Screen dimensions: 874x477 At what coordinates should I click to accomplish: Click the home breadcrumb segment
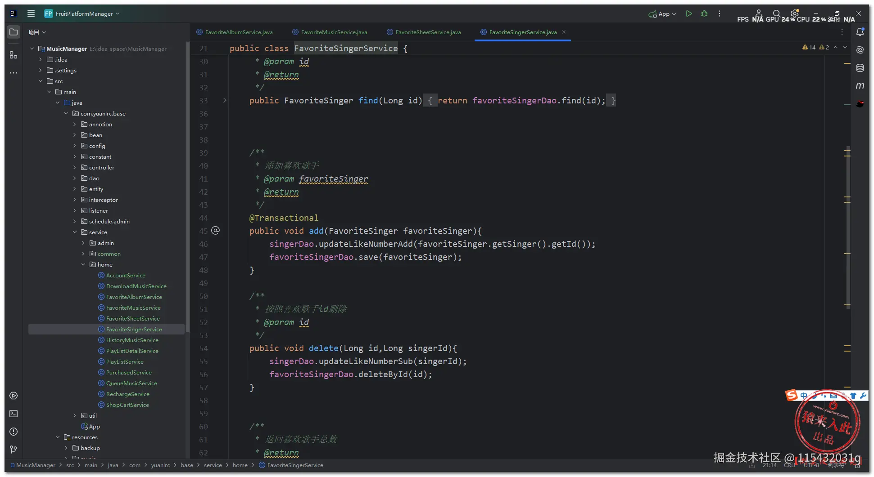[240, 465]
